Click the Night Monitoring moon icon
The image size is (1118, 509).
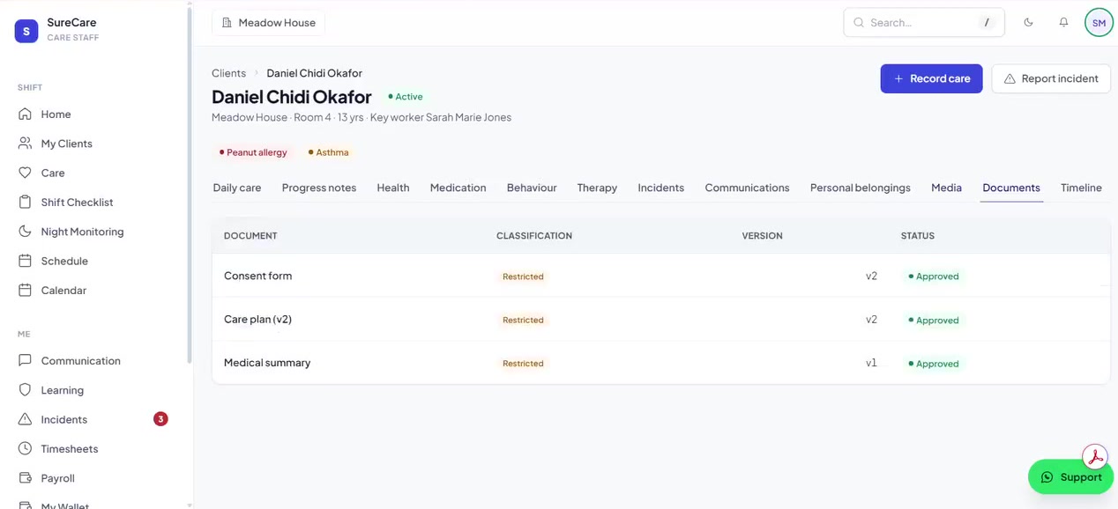[x=25, y=232]
